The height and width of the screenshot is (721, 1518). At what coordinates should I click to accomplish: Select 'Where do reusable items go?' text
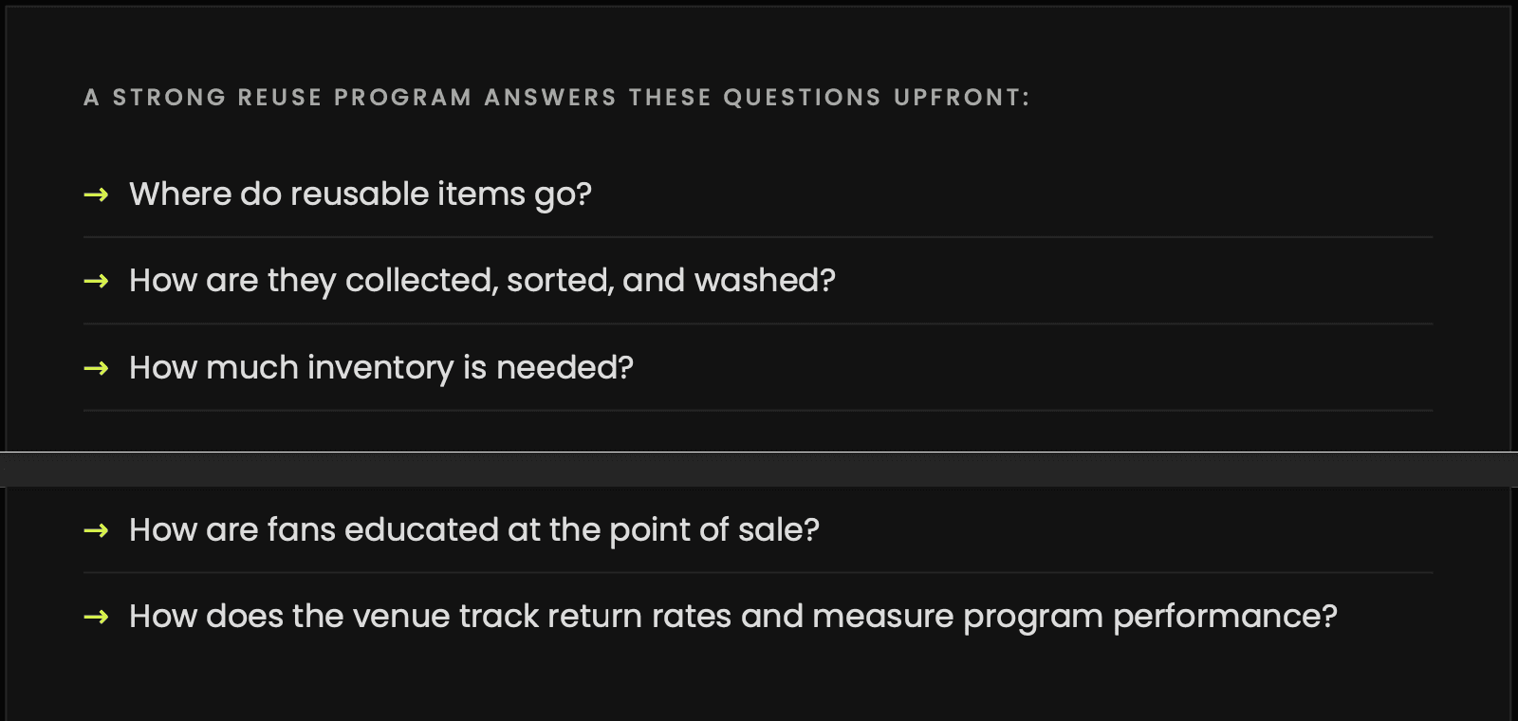pyautogui.click(x=361, y=194)
